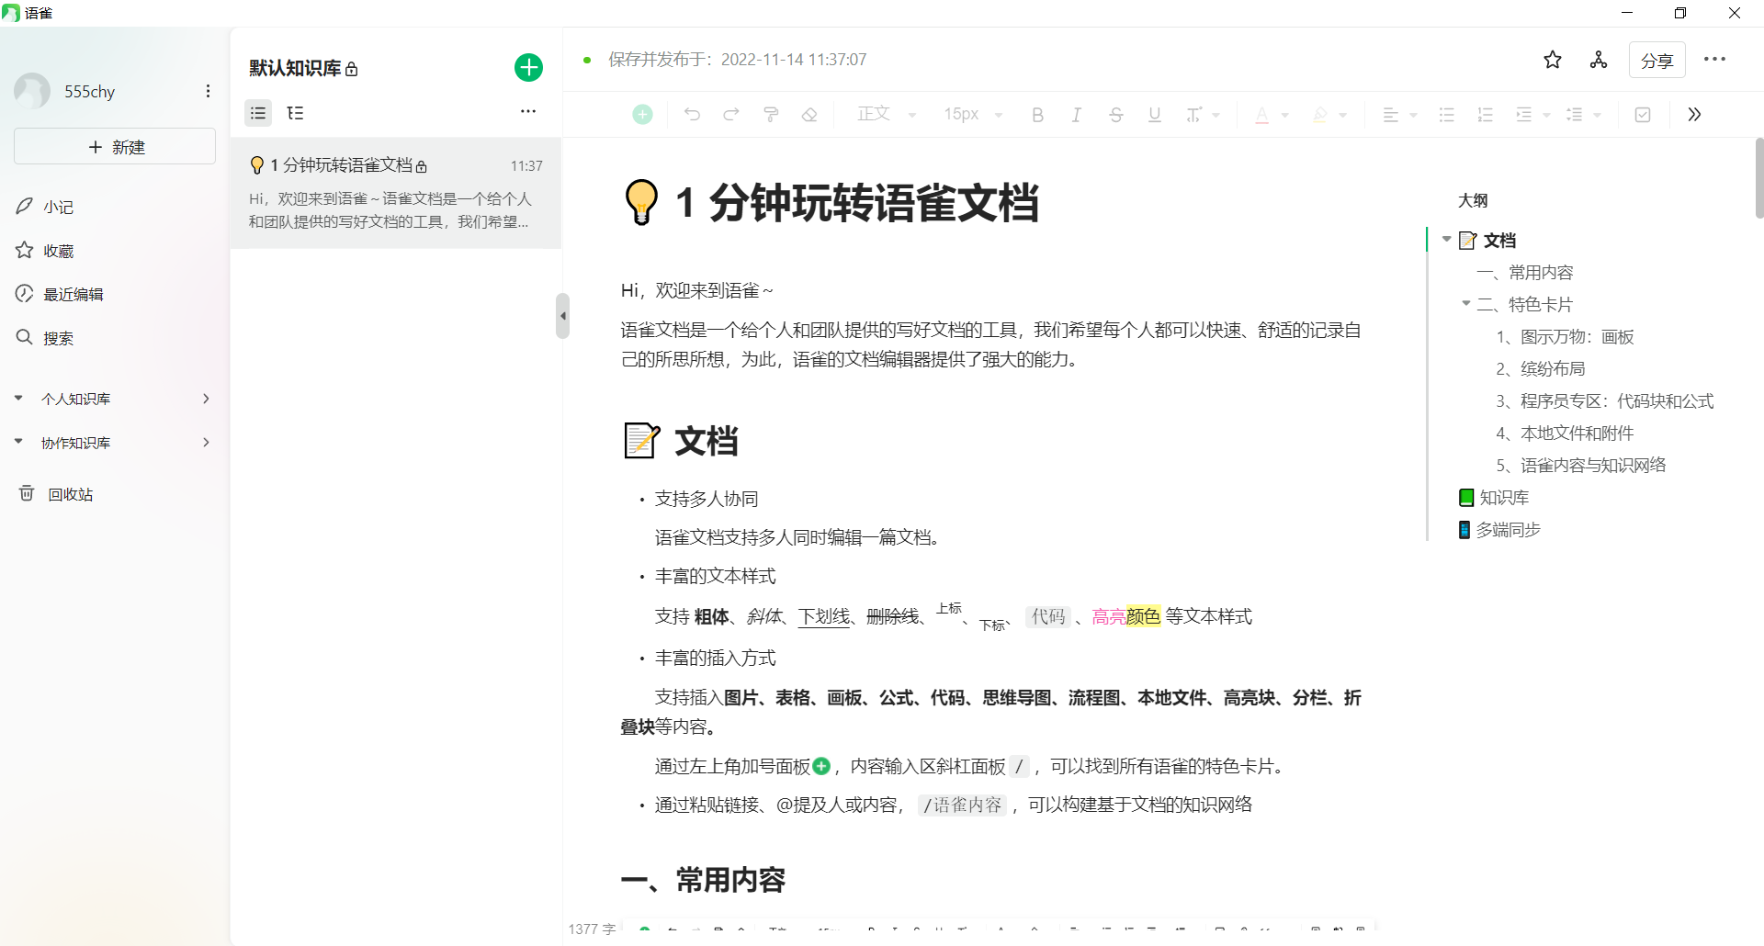This screenshot has height=946, width=1764.
Task: Open indent options dropdown
Action: point(1533,115)
